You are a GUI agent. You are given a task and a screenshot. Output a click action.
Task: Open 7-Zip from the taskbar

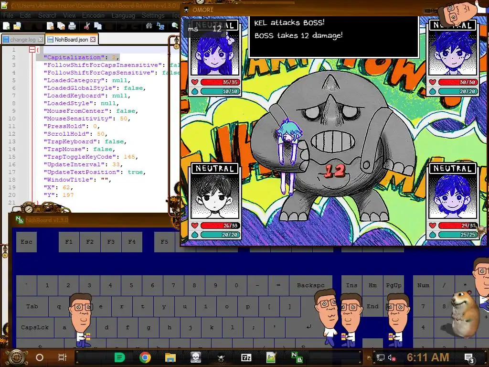point(246,357)
